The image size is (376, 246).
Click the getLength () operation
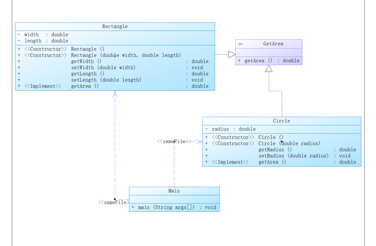point(113,74)
